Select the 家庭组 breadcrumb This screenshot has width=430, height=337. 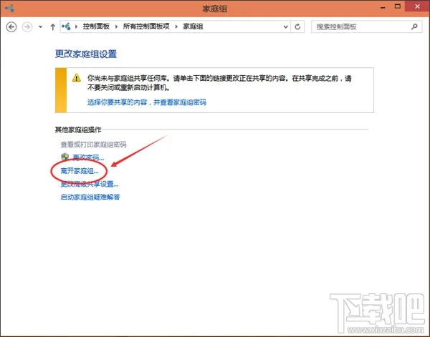pyautogui.click(x=193, y=26)
